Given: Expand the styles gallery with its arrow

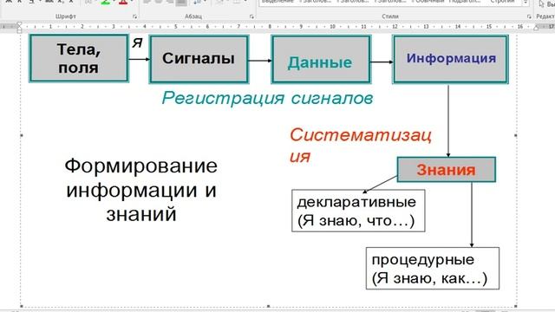Looking at the screenshot, I should click(x=526, y=3).
